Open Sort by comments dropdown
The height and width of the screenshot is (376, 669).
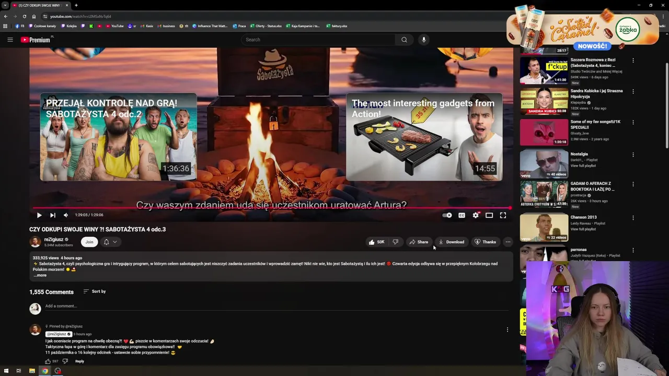pyautogui.click(x=95, y=291)
